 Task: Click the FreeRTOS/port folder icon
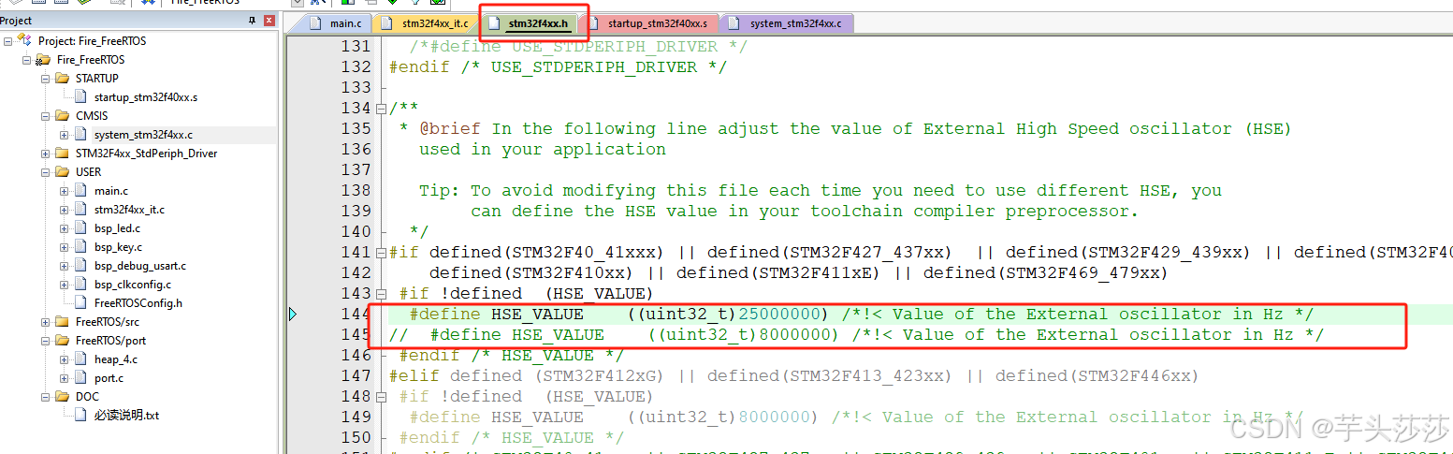pyautogui.click(x=63, y=341)
